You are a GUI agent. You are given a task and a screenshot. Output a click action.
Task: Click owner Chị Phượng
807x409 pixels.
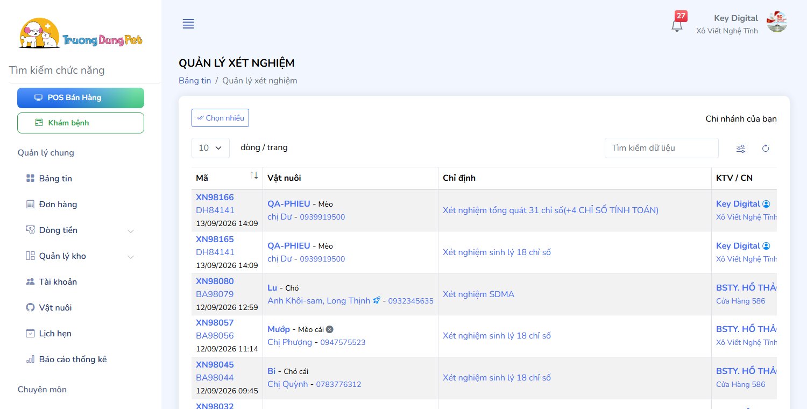(x=289, y=342)
